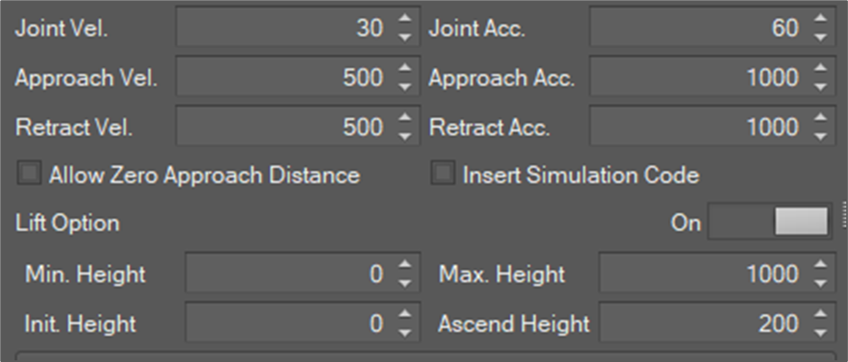Check Insert Simulation Code option

pos(443,174)
